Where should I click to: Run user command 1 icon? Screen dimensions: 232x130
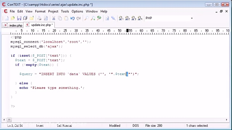[121, 18]
